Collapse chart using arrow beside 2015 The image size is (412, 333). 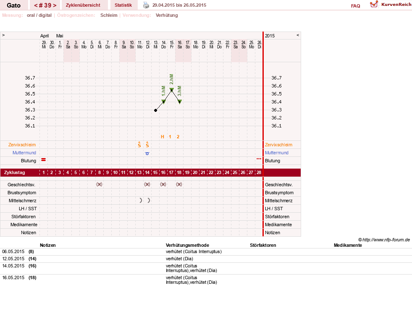click(x=298, y=35)
